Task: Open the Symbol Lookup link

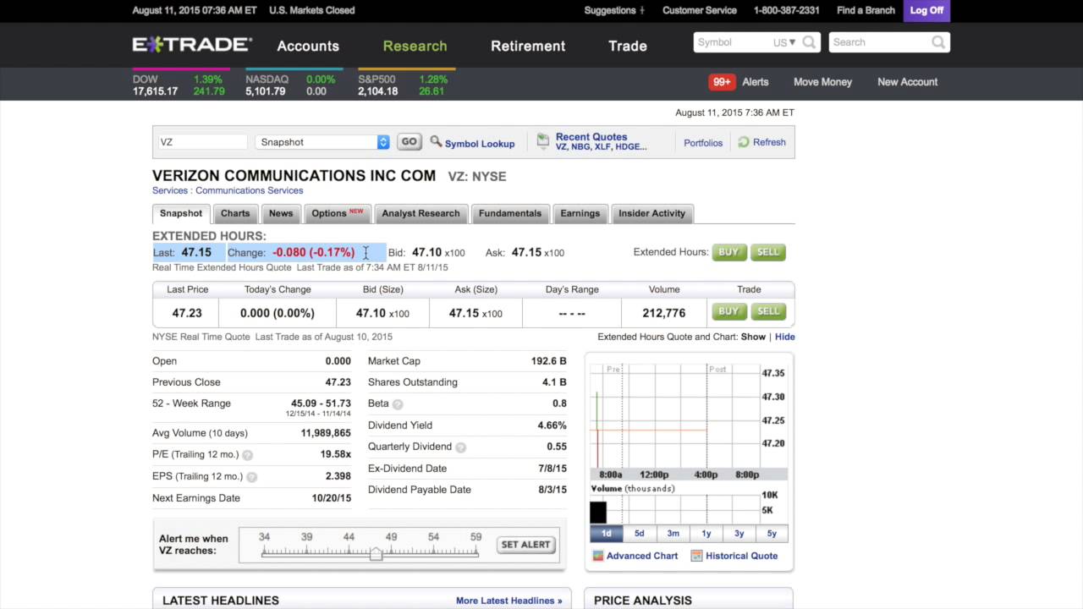Action: pos(480,144)
